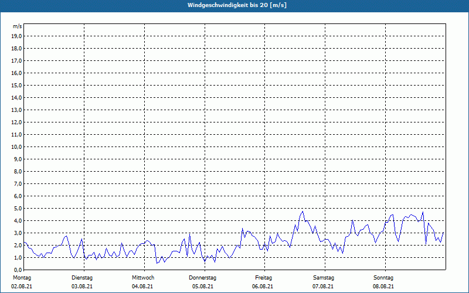Click the 'Donnerstag' day label
The image size is (469, 293).
click(202, 278)
